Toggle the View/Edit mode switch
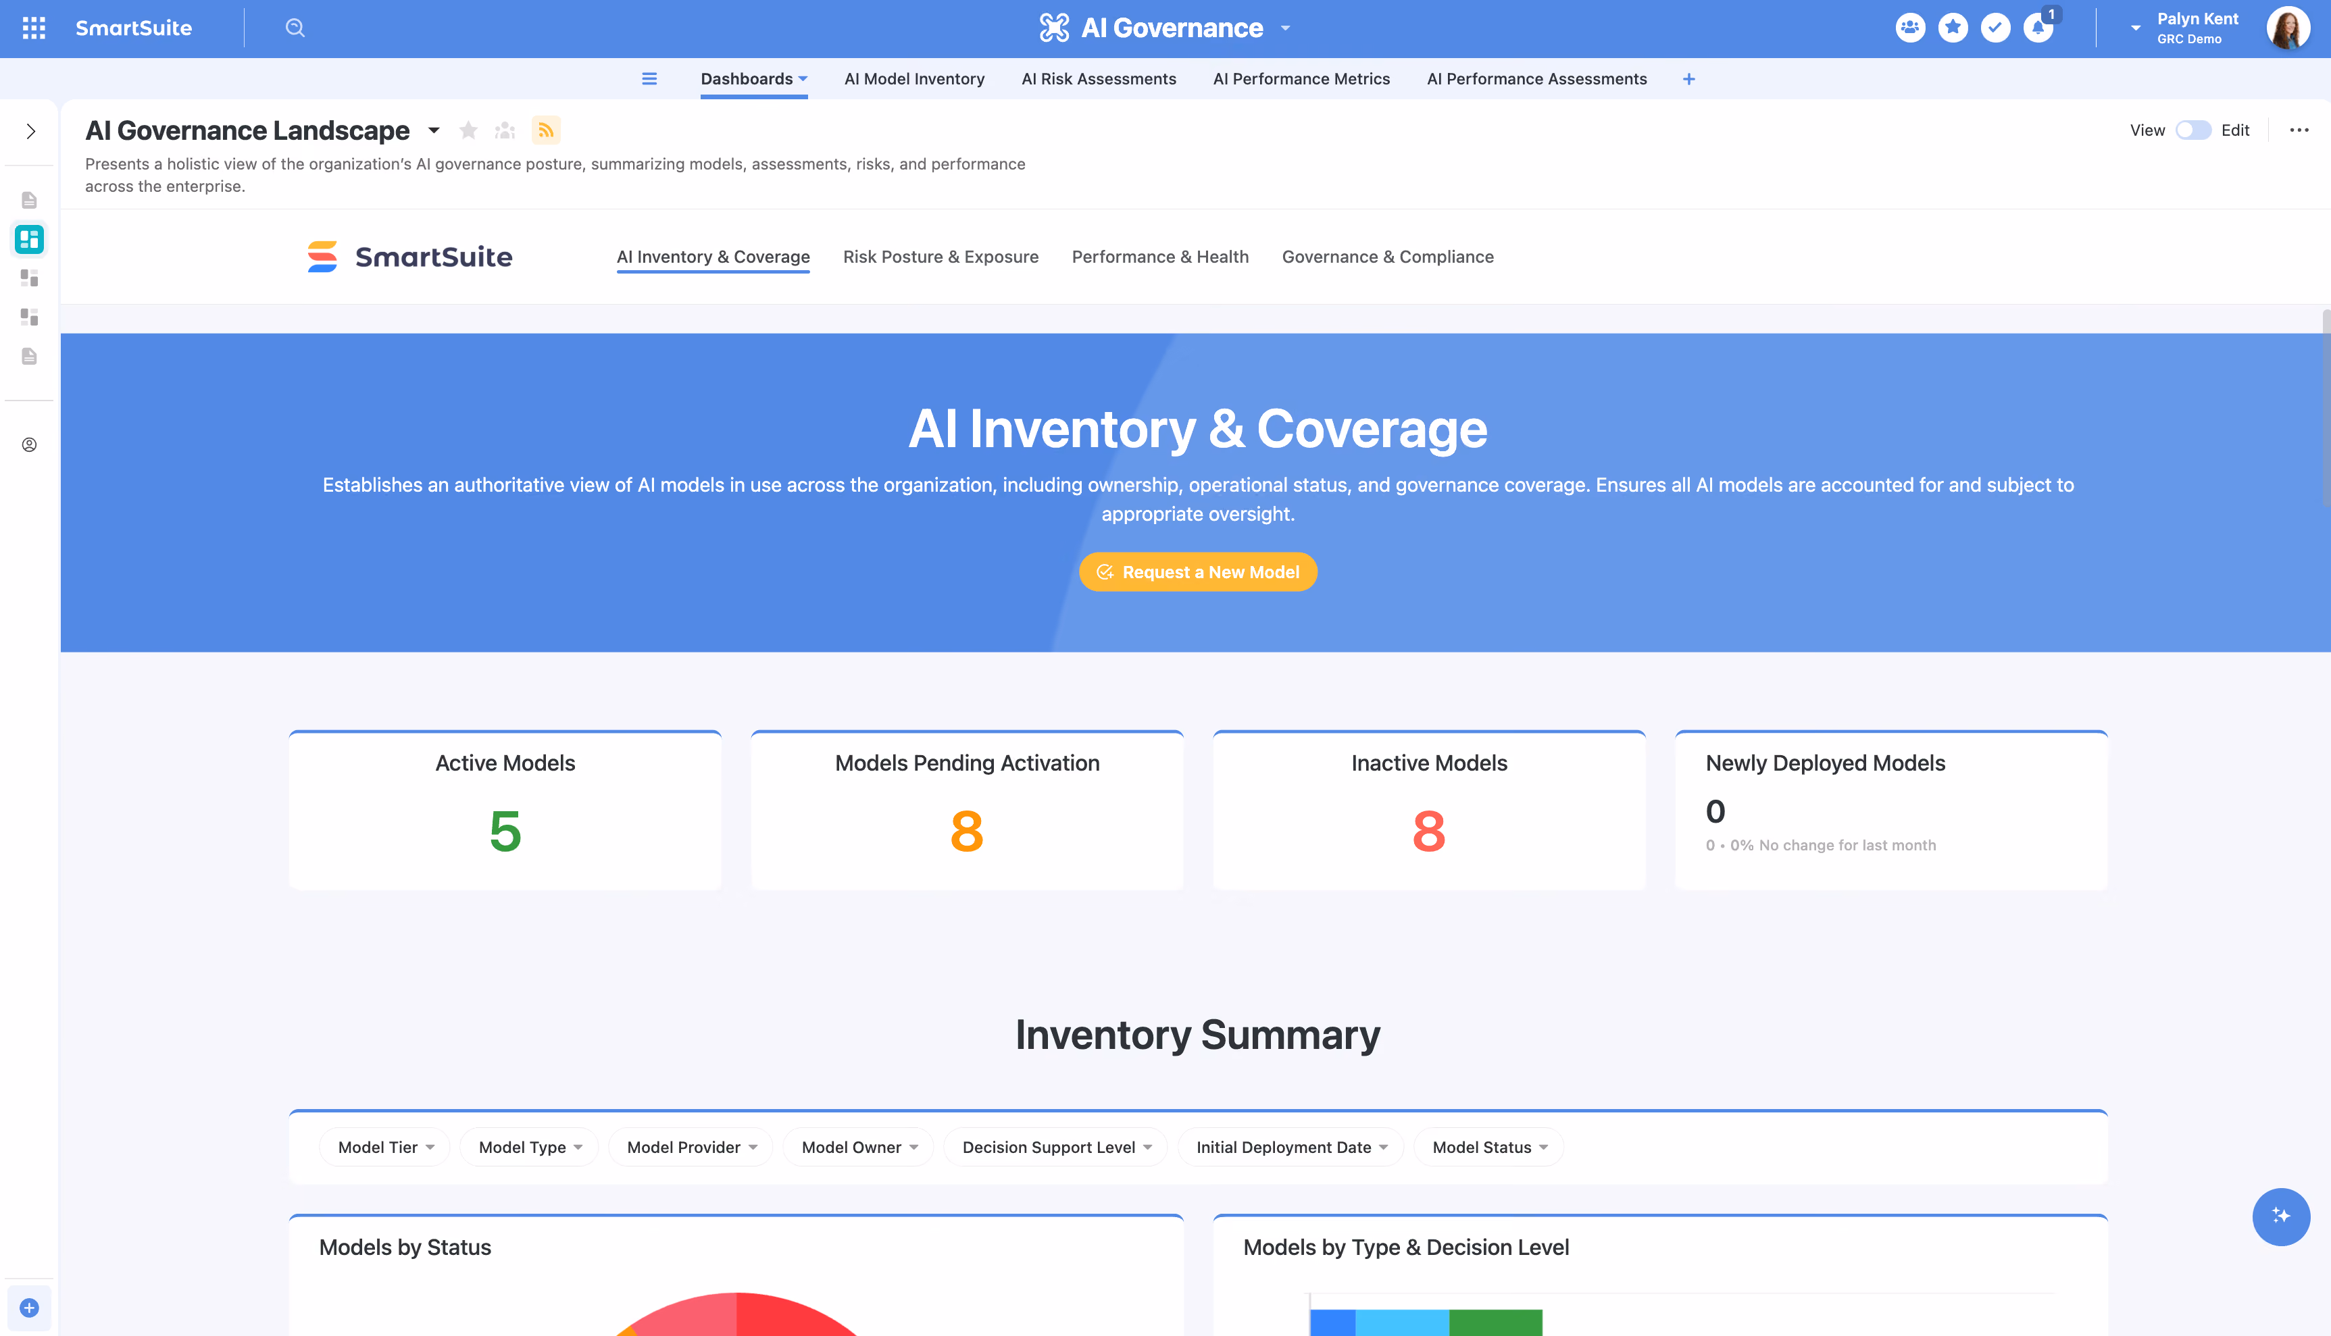 [x=2192, y=130]
